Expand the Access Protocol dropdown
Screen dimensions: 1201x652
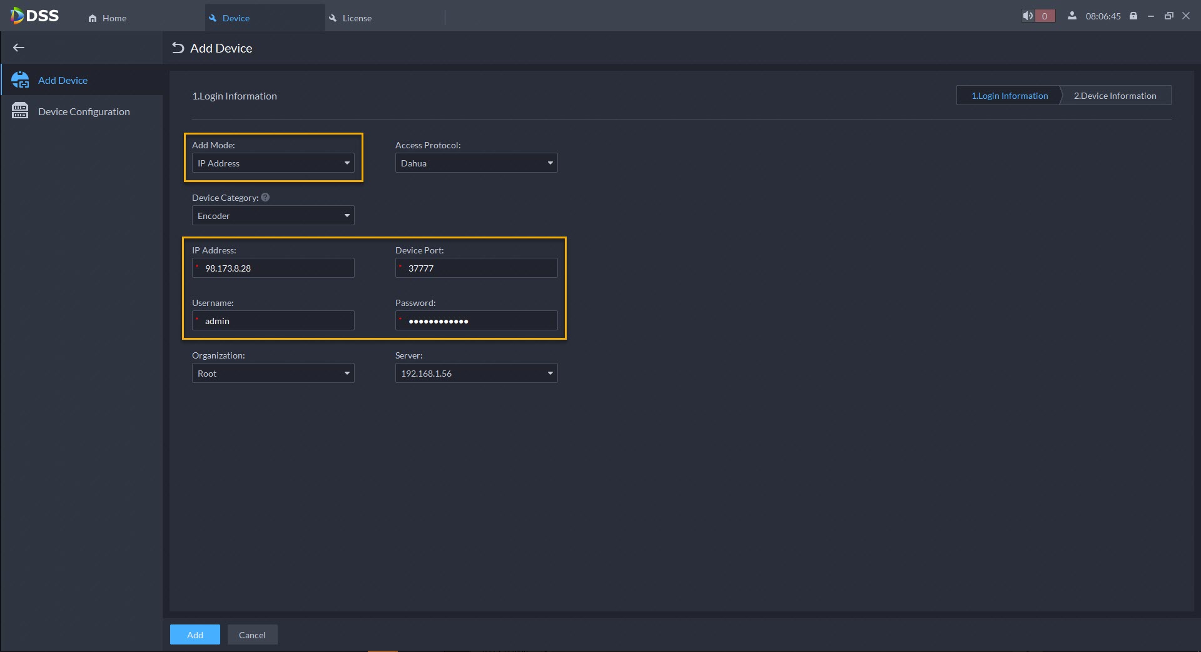pyautogui.click(x=476, y=163)
